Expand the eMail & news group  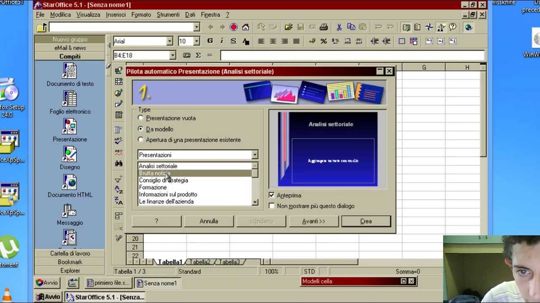click(70, 48)
